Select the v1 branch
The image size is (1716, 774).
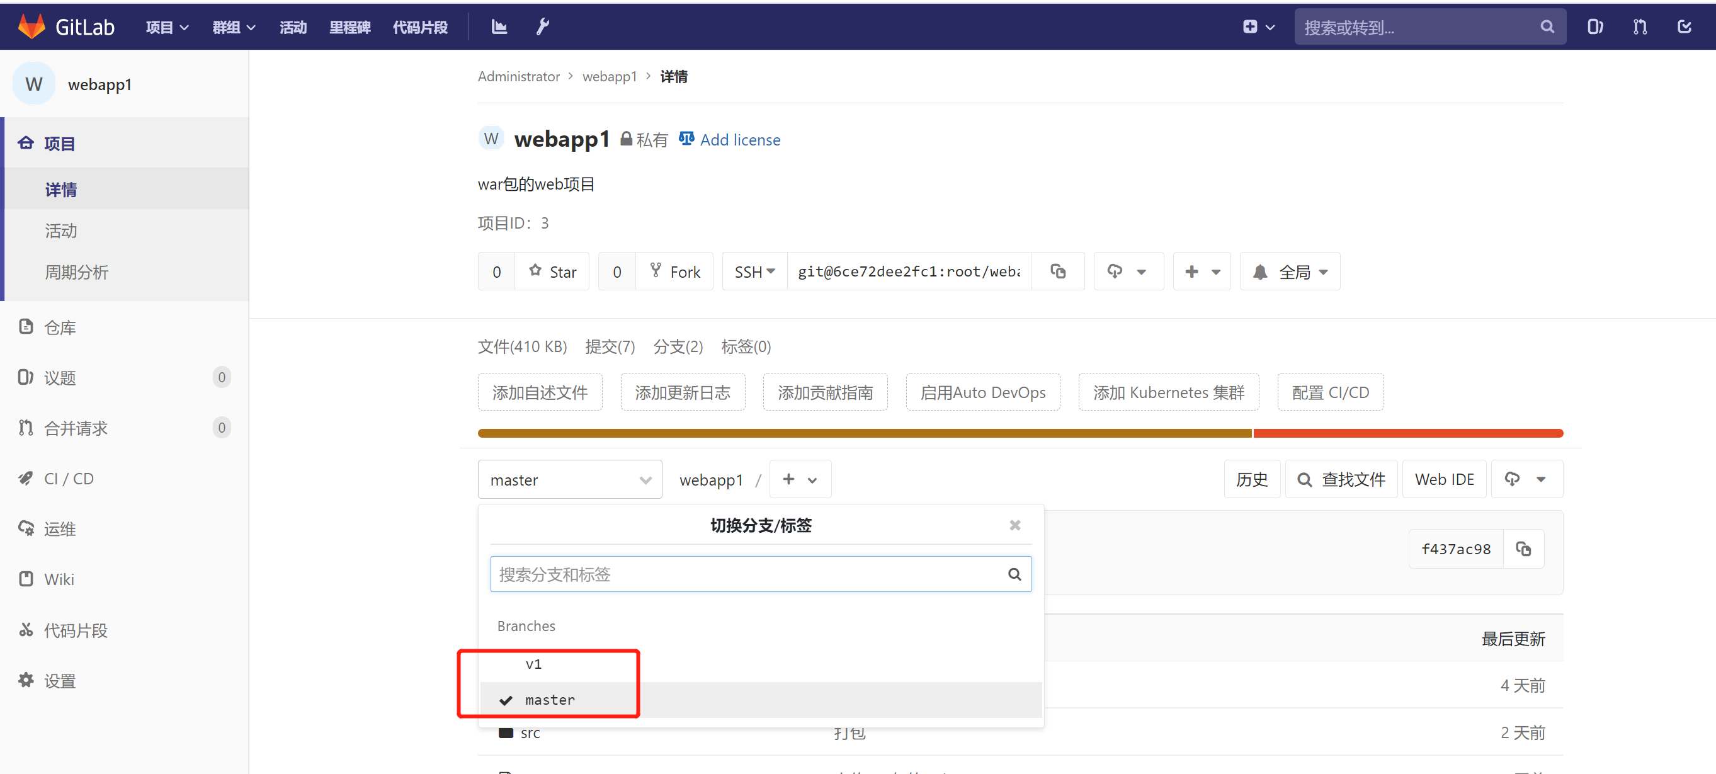(533, 664)
